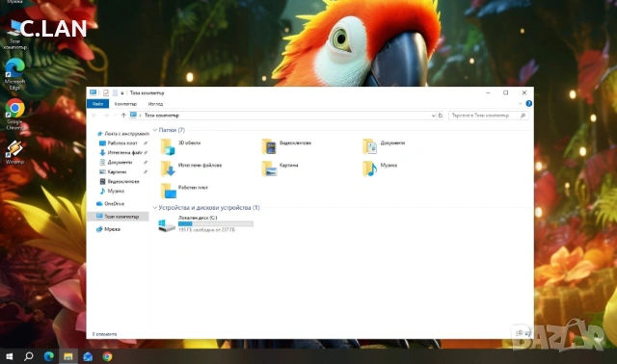Viewport: 617px width, 364px height.
Task: Open Explorer help with the blue question mark
Action: point(529,103)
